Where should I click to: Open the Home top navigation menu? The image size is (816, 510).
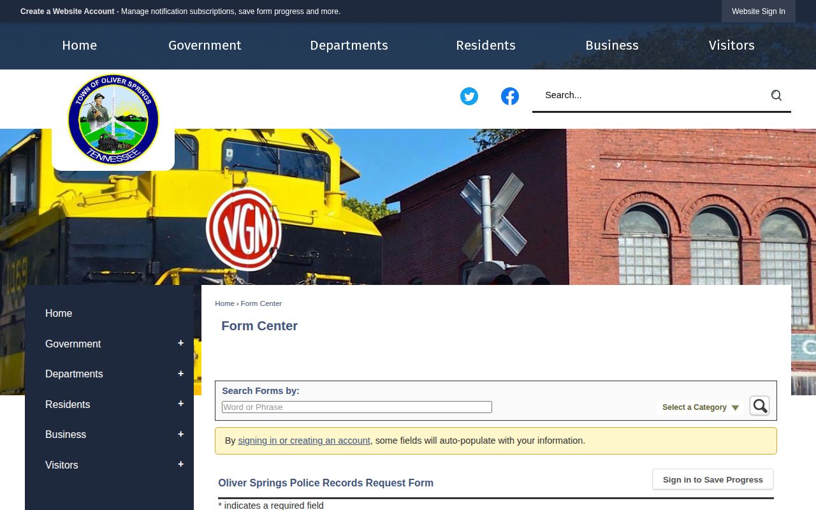coord(80,45)
